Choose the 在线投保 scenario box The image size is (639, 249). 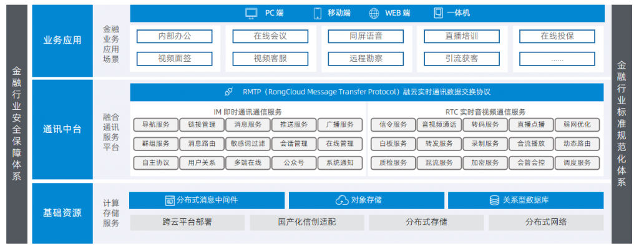coord(557,36)
